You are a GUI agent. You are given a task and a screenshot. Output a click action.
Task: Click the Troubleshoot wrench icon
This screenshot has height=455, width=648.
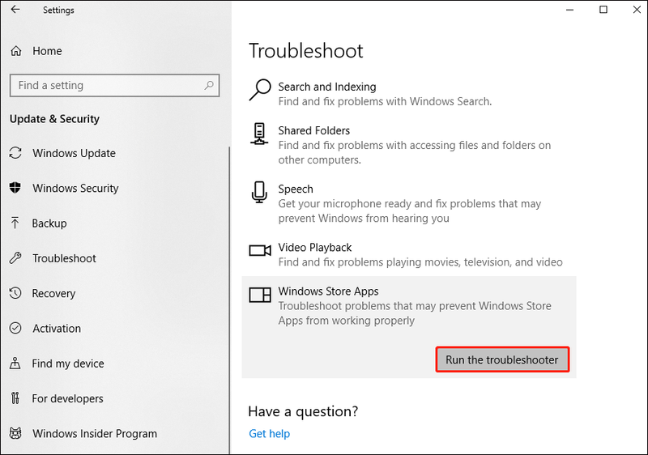(15, 258)
